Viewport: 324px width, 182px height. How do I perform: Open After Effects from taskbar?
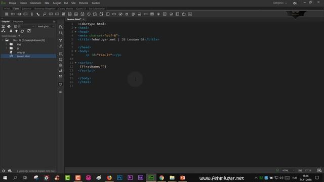[x=141, y=177]
